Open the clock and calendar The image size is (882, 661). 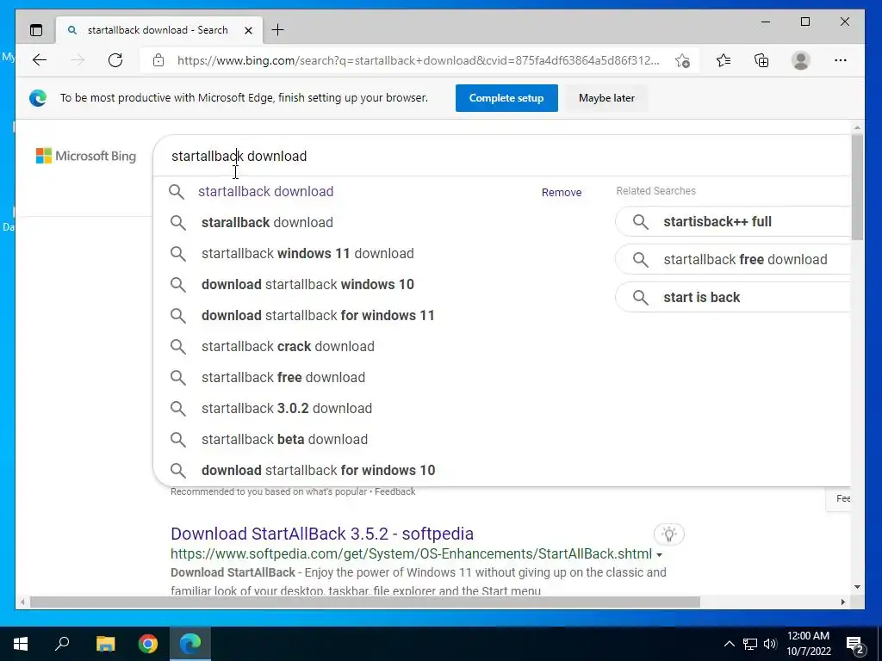click(808, 644)
